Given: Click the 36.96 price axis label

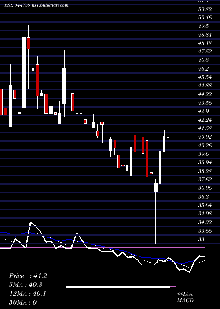Looking at the screenshot, I should click(x=205, y=188).
